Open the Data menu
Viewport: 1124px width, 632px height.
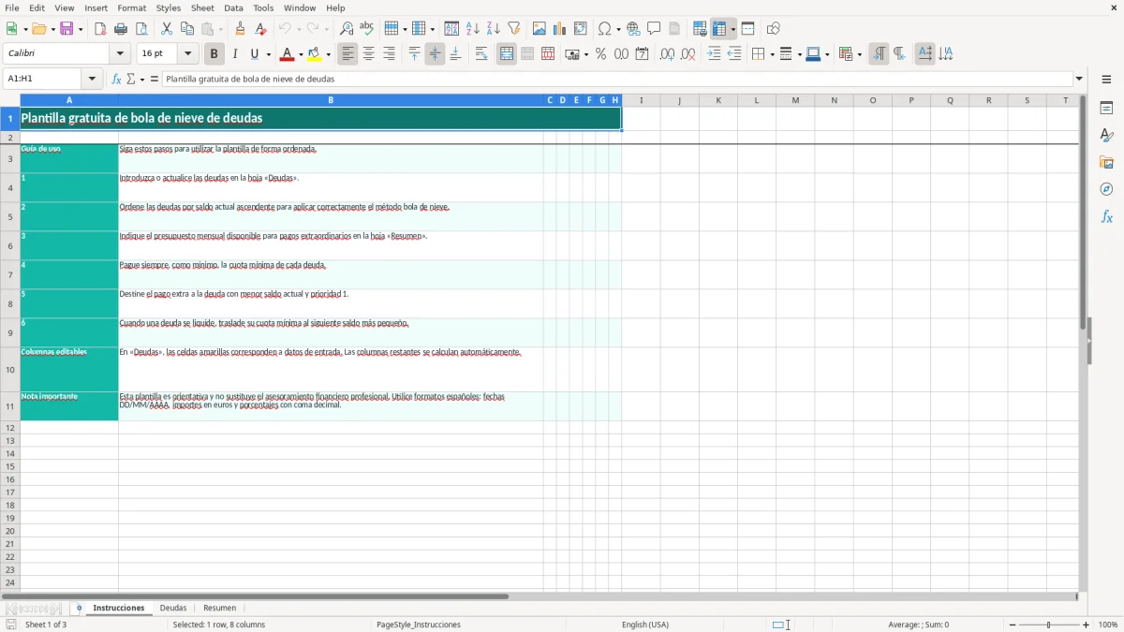pyautogui.click(x=233, y=7)
